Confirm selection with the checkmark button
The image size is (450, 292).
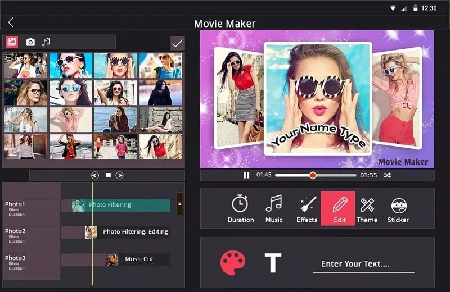[177, 44]
